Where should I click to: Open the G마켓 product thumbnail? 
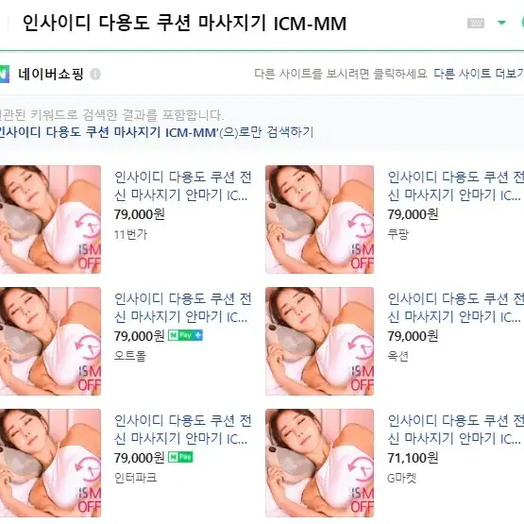pos(319,463)
